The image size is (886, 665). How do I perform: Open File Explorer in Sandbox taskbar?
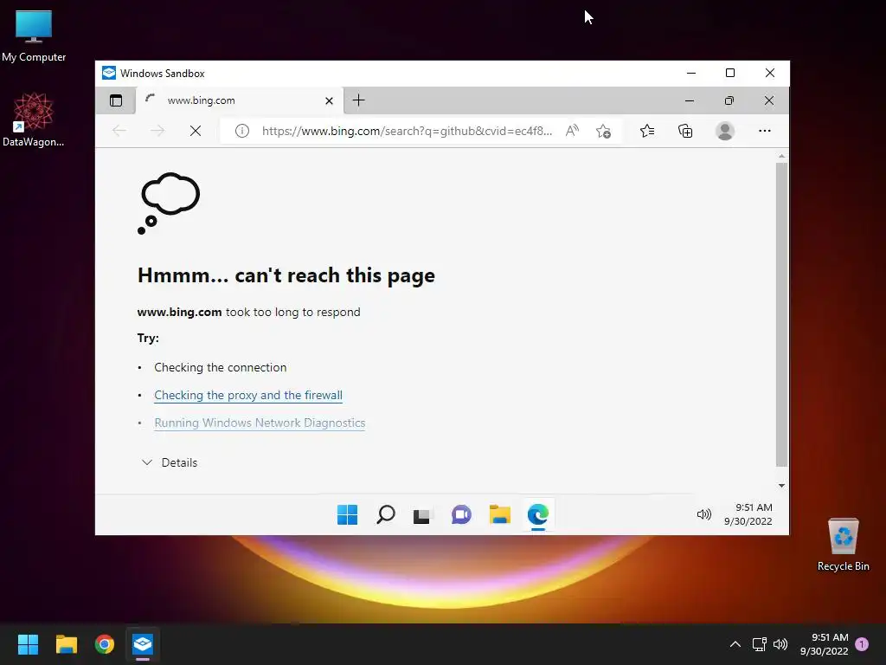pos(499,514)
